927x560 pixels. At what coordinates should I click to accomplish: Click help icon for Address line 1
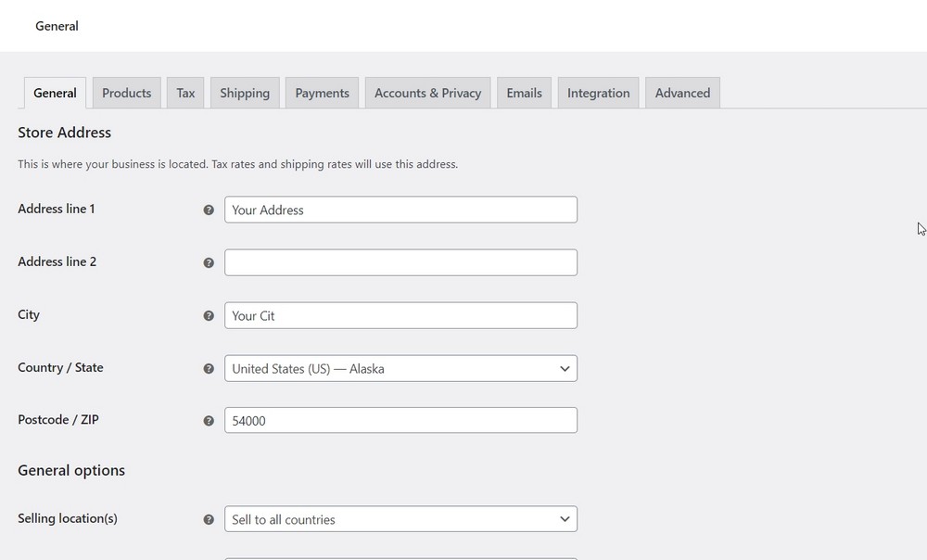[209, 210]
